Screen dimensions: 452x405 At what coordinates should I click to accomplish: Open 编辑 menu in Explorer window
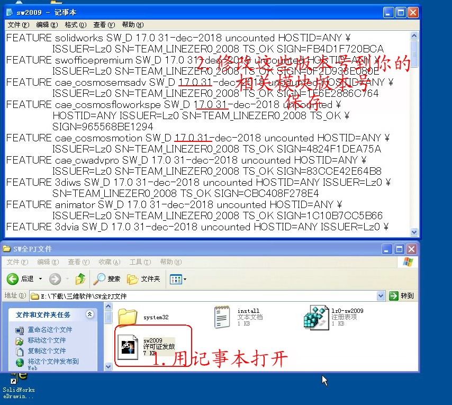(x=48, y=262)
